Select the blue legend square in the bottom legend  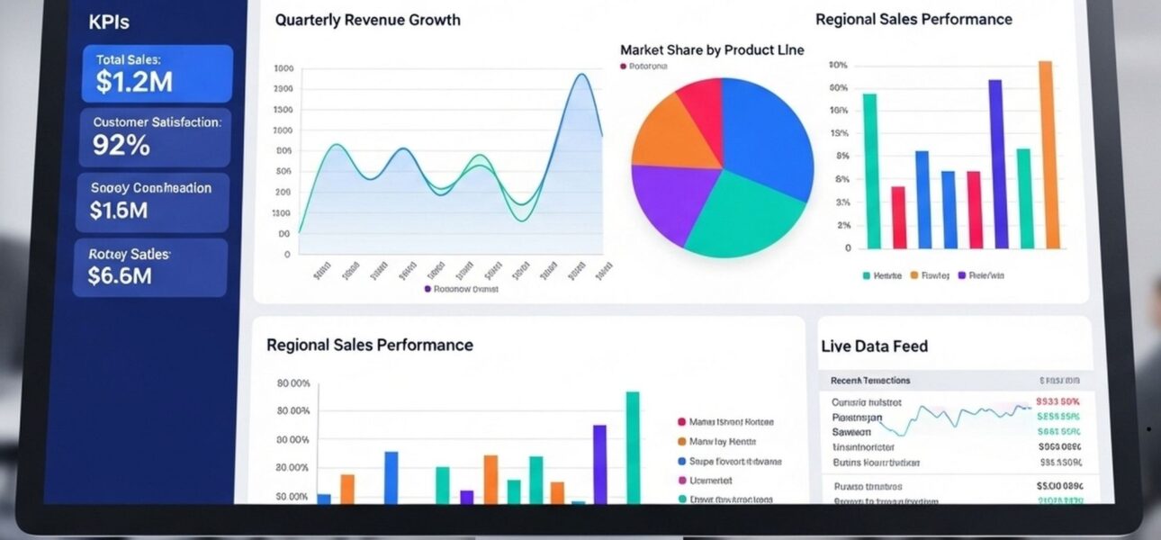pyautogui.click(x=681, y=461)
